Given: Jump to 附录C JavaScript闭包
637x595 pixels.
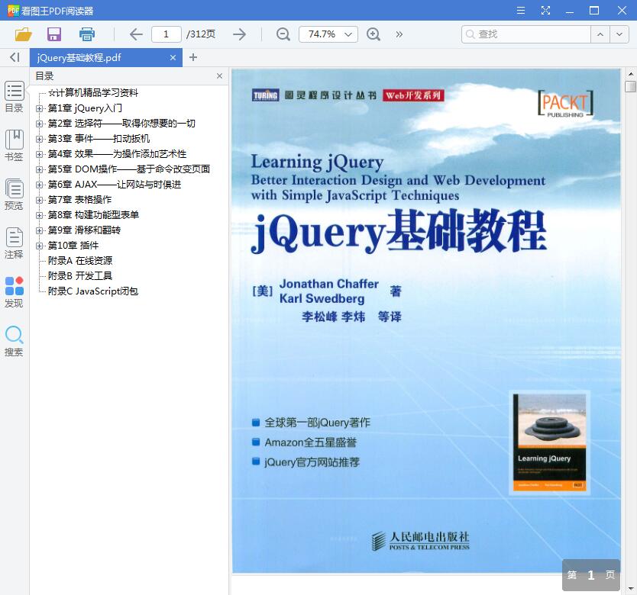Looking at the screenshot, I should tap(93, 291).
